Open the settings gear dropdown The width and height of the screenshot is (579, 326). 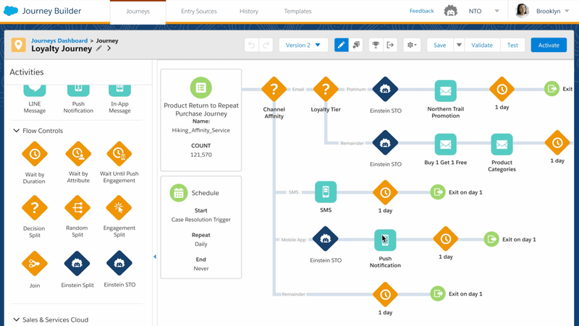[412, 45]
